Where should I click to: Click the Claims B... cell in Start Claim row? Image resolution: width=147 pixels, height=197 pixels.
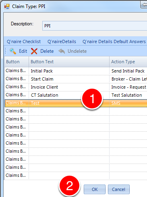(x=17, y=79)
